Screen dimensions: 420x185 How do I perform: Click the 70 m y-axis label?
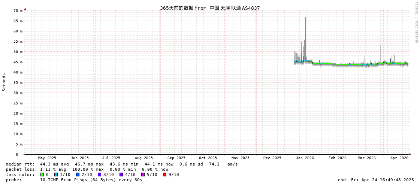[x=18, y=10]
